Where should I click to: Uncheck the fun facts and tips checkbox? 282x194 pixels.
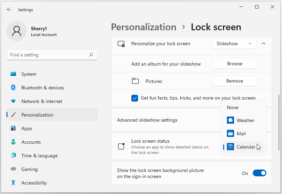pyautogui.click(x=134, y=98)
